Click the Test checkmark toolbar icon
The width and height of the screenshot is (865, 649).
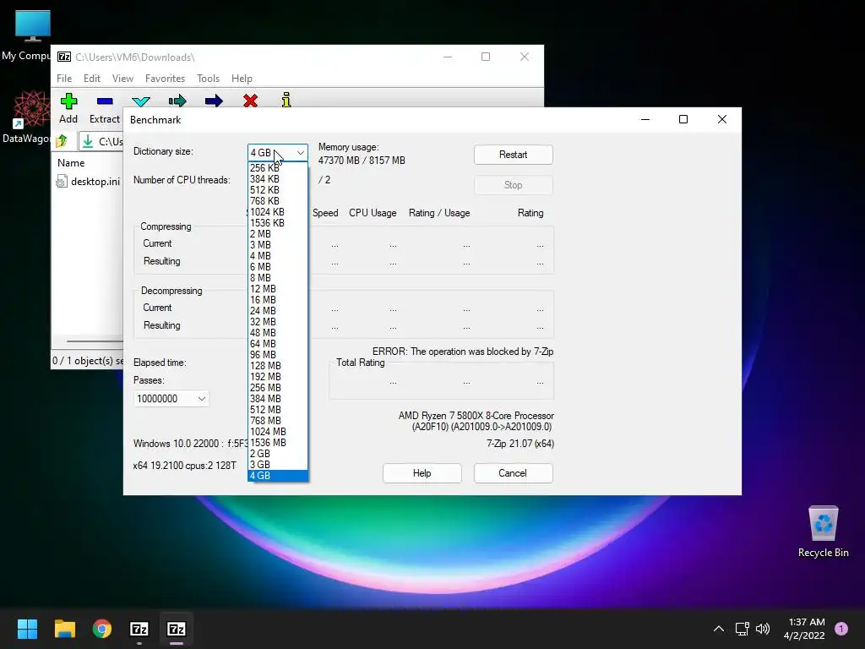coord(141,101)
